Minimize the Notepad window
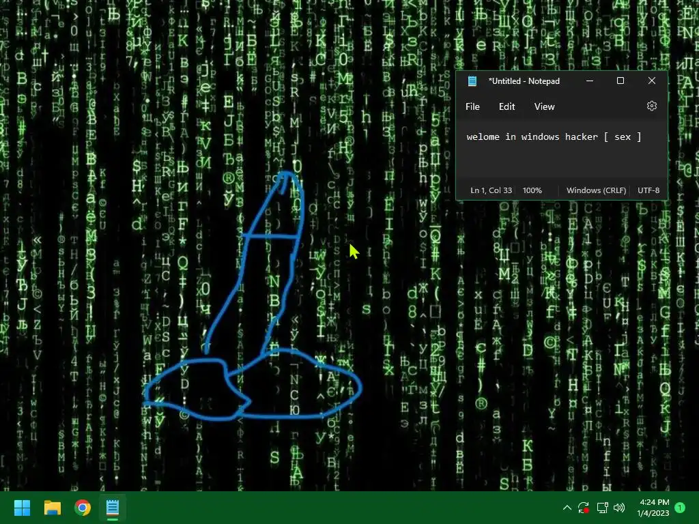 pos(590,81)
